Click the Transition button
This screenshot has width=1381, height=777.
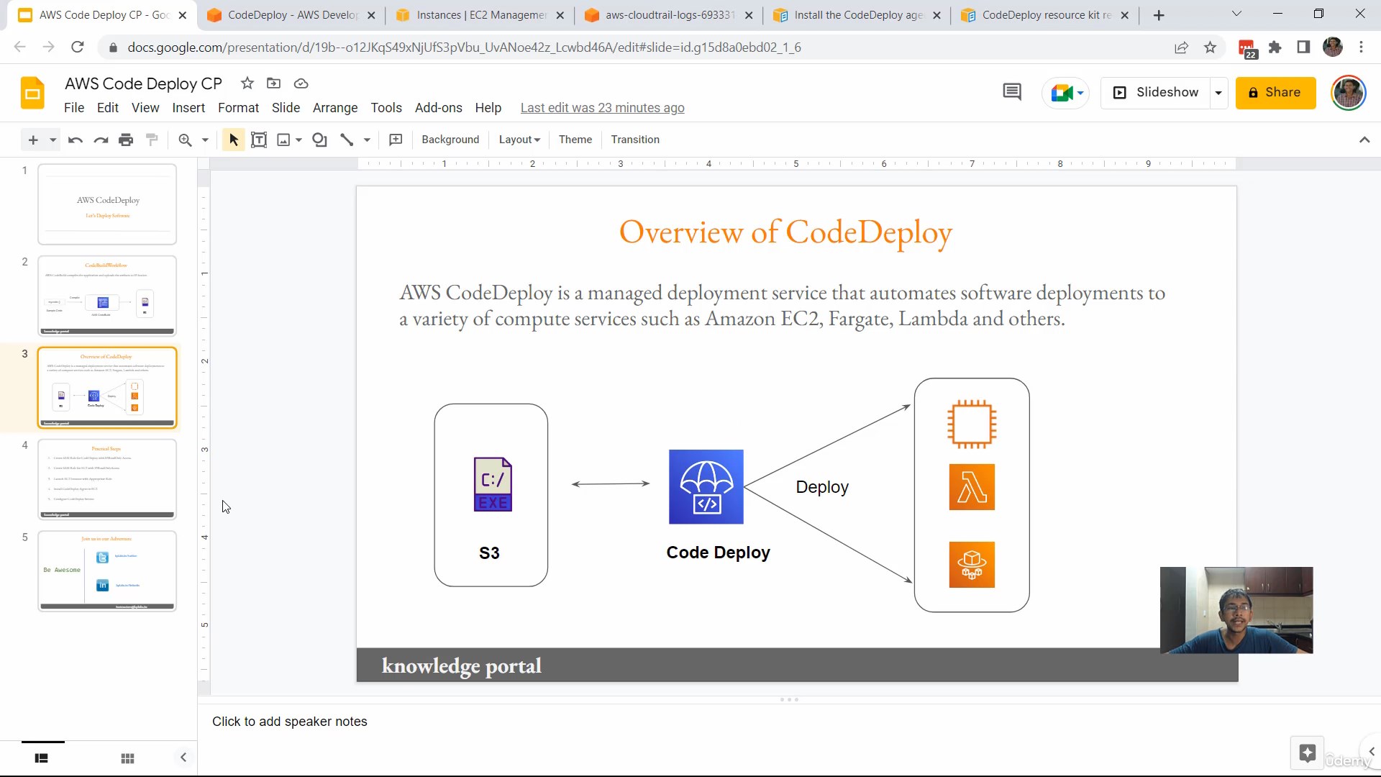pyautogui.click(x=635, y=140)
